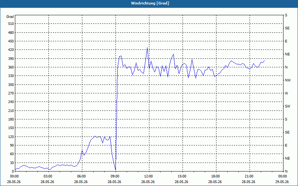Screen dimensions: 298x186
Task: Click the 'S' compass label at the chart top
Action: (x=286, y=15)
